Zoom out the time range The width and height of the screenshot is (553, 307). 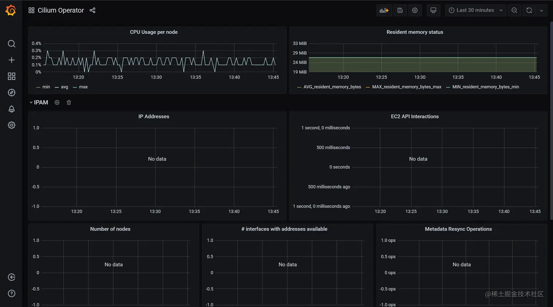tap(514, 10)
